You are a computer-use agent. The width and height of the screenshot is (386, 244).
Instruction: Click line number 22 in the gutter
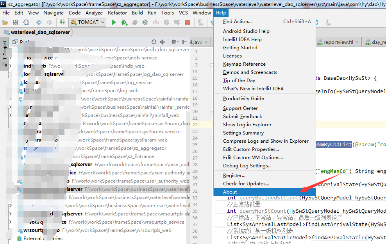click(195, 125)
